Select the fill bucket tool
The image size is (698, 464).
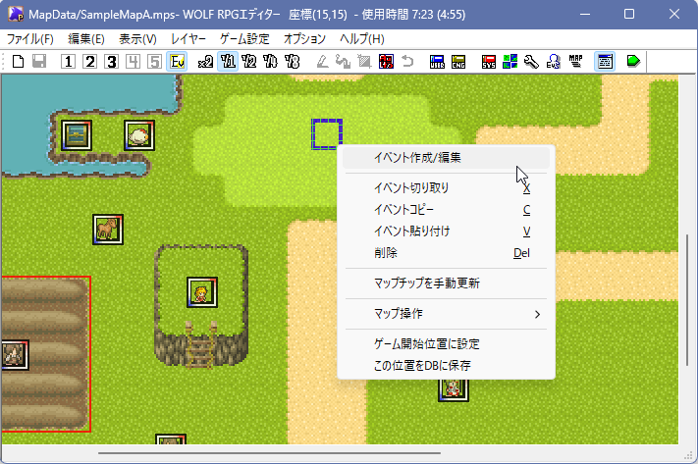coord(343,62)
